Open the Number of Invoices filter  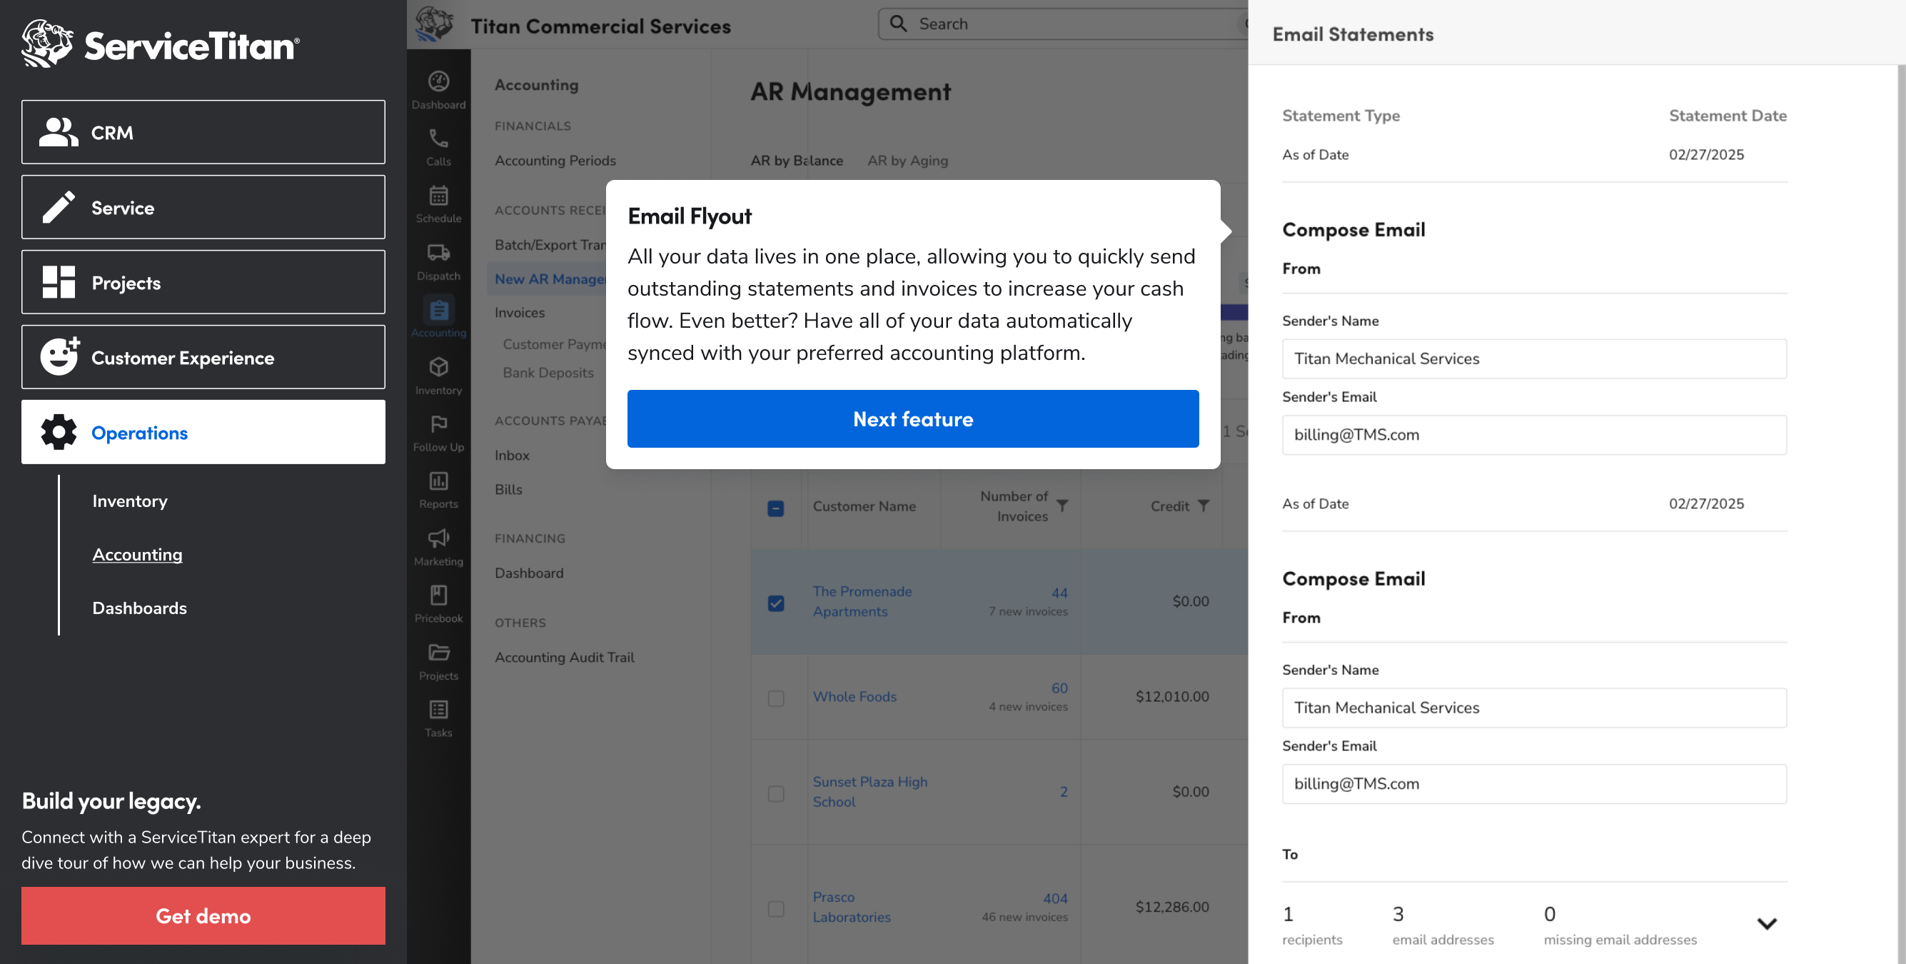[x=1062, y=506]
